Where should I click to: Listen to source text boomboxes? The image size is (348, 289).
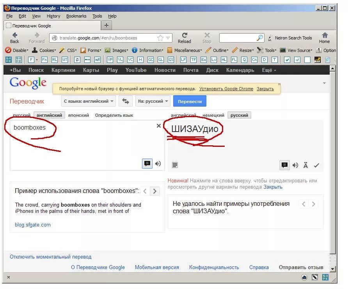tap(158, 164)
